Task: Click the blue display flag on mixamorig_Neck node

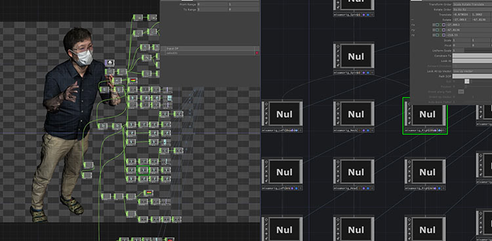Action: tap(368, 130)
